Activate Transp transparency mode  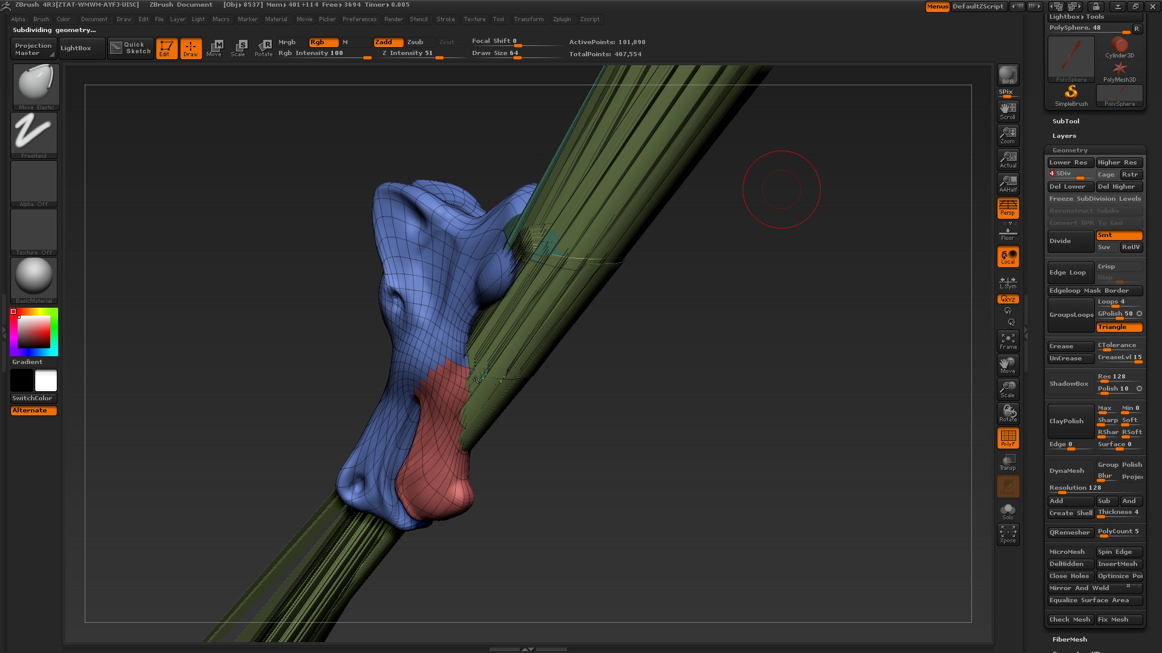tap(1007, 462)
